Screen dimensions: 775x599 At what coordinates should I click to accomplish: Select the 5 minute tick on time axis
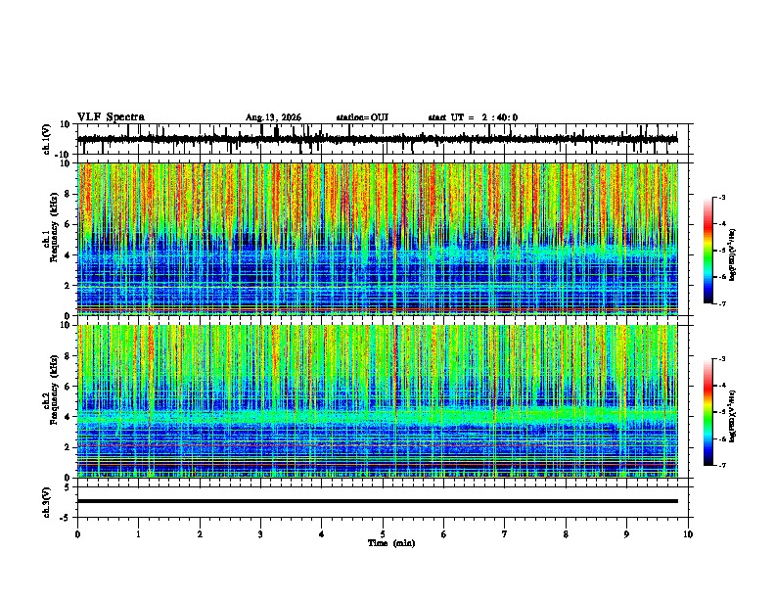(x=383, y=534)
